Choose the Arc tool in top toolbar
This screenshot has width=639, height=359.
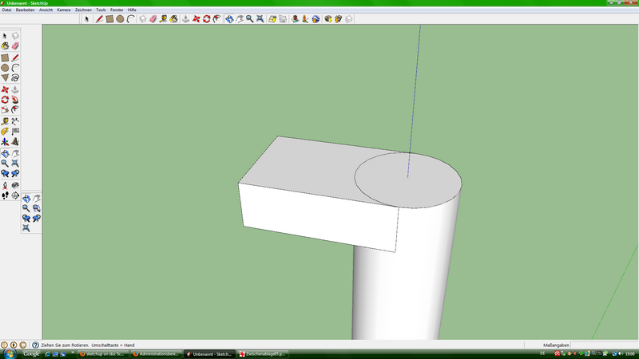tap(130, 18)
